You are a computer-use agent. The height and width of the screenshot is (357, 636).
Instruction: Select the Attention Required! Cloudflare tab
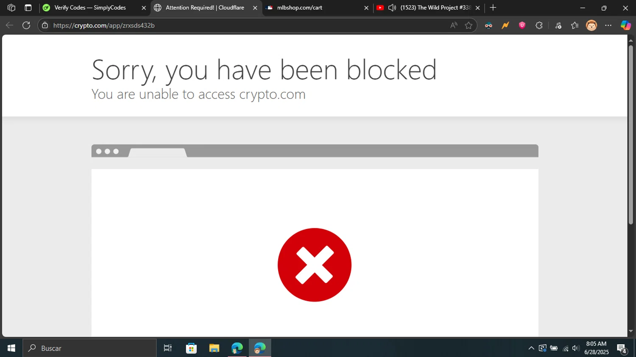click(205, 8)
